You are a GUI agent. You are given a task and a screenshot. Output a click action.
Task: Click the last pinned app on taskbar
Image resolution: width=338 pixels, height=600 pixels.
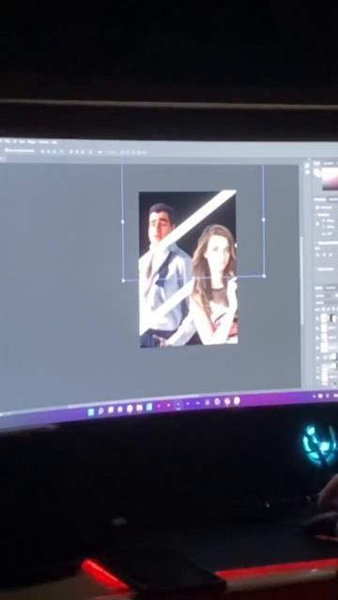[237, 400]
